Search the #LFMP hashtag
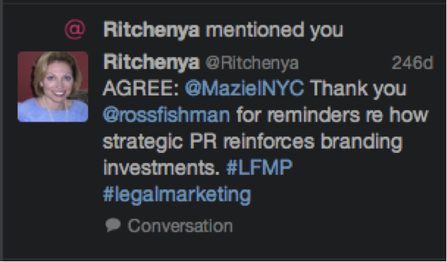 [x=259, y=167]
